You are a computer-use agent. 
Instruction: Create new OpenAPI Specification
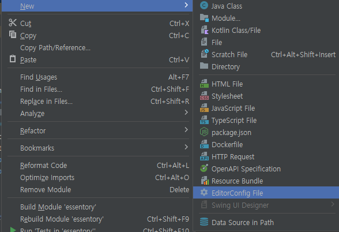click(266, 169)
